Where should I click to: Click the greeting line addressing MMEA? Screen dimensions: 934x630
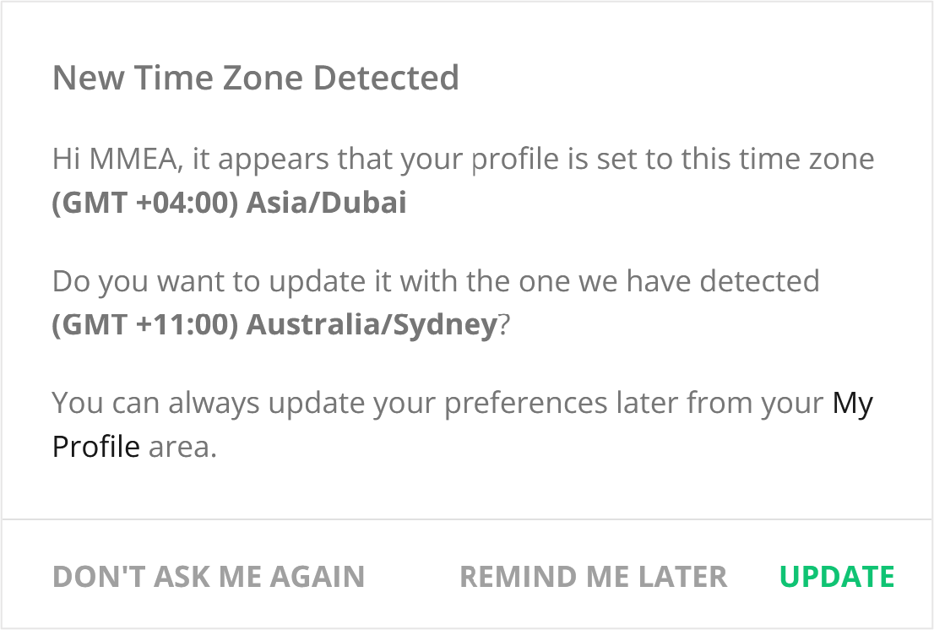(464, 159)
